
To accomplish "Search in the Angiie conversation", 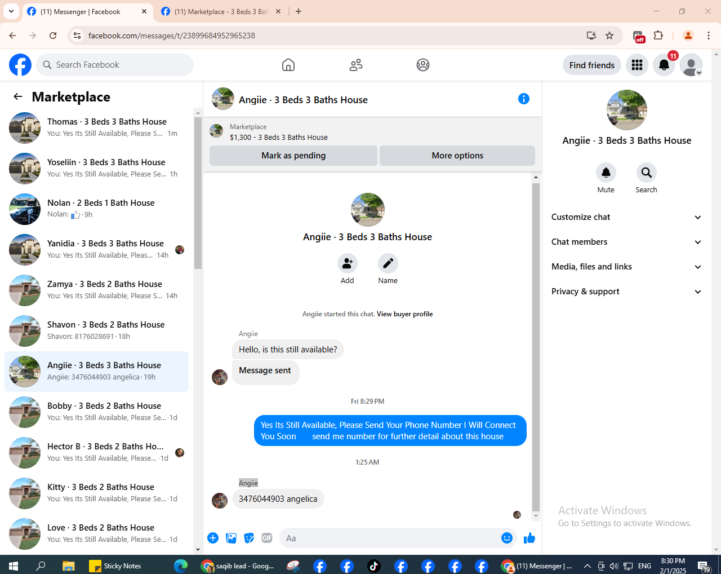I will click(x=646, y=173).
